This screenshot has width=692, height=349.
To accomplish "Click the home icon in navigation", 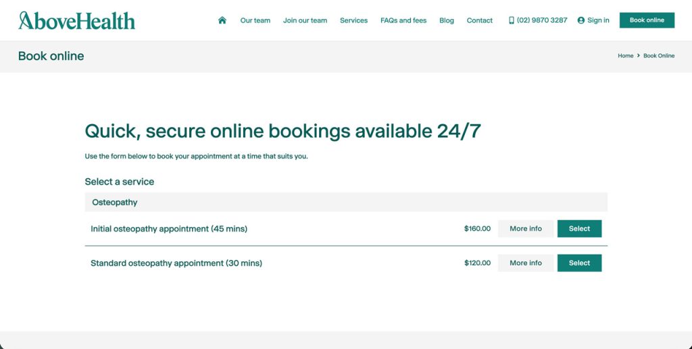I will coord(222,20).
